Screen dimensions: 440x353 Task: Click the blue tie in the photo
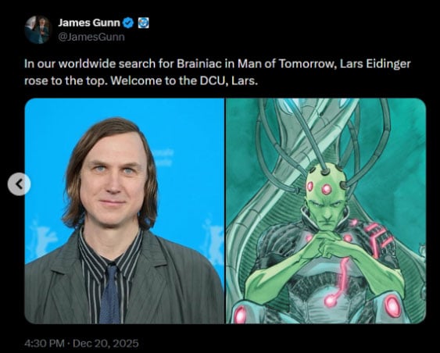point(109,294)
